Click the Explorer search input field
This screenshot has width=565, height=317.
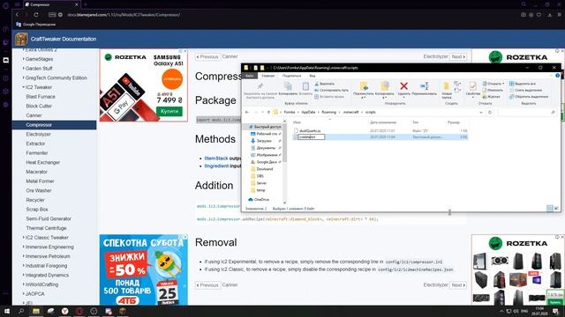pos(527,112)
